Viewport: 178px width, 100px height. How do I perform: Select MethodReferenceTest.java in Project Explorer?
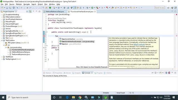tap(21, 52)
